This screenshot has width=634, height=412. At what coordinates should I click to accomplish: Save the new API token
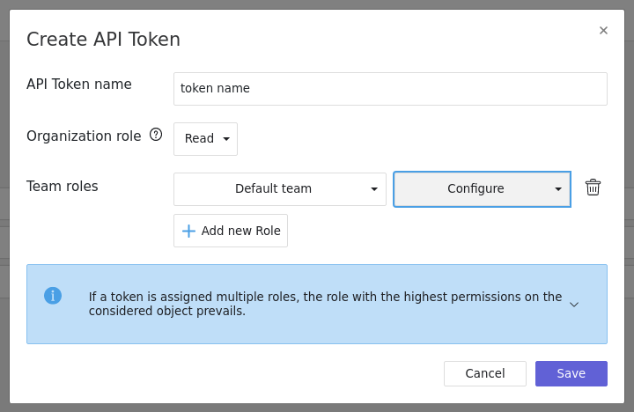(571, 373)
